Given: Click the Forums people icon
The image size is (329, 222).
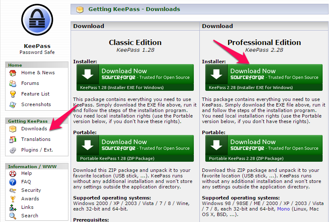Looking at the screenshot, I should [13, 83].
